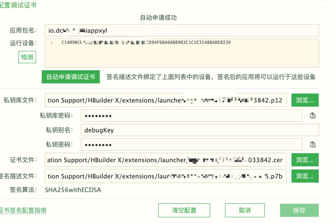
Task: Click the device ID text in 运行设备
Action: pos(146,42)
